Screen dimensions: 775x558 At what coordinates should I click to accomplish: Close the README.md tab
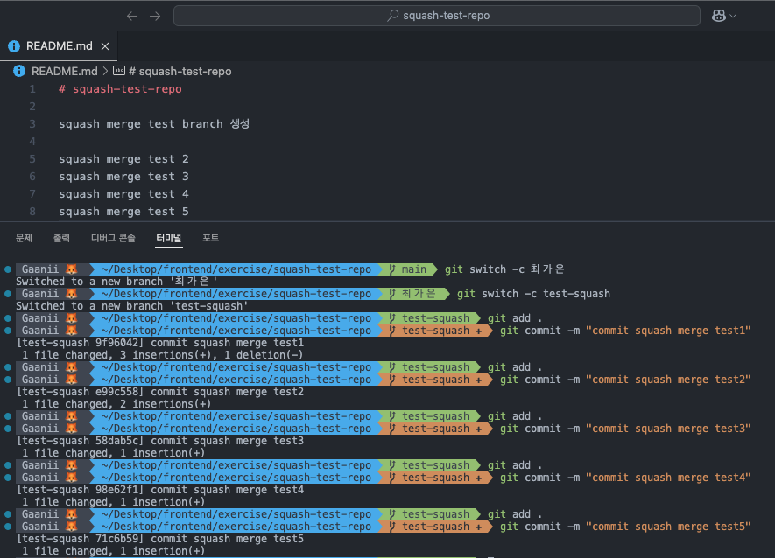105,46
